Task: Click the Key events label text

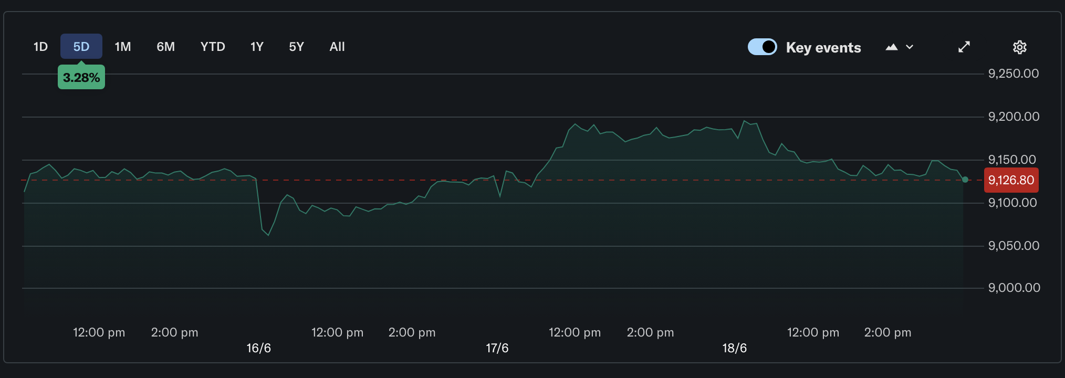Action: (x=823, y=48)
